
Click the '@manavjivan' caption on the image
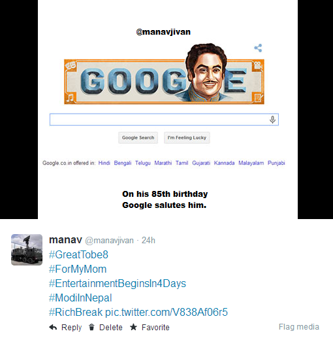click(x=163, y=32)
